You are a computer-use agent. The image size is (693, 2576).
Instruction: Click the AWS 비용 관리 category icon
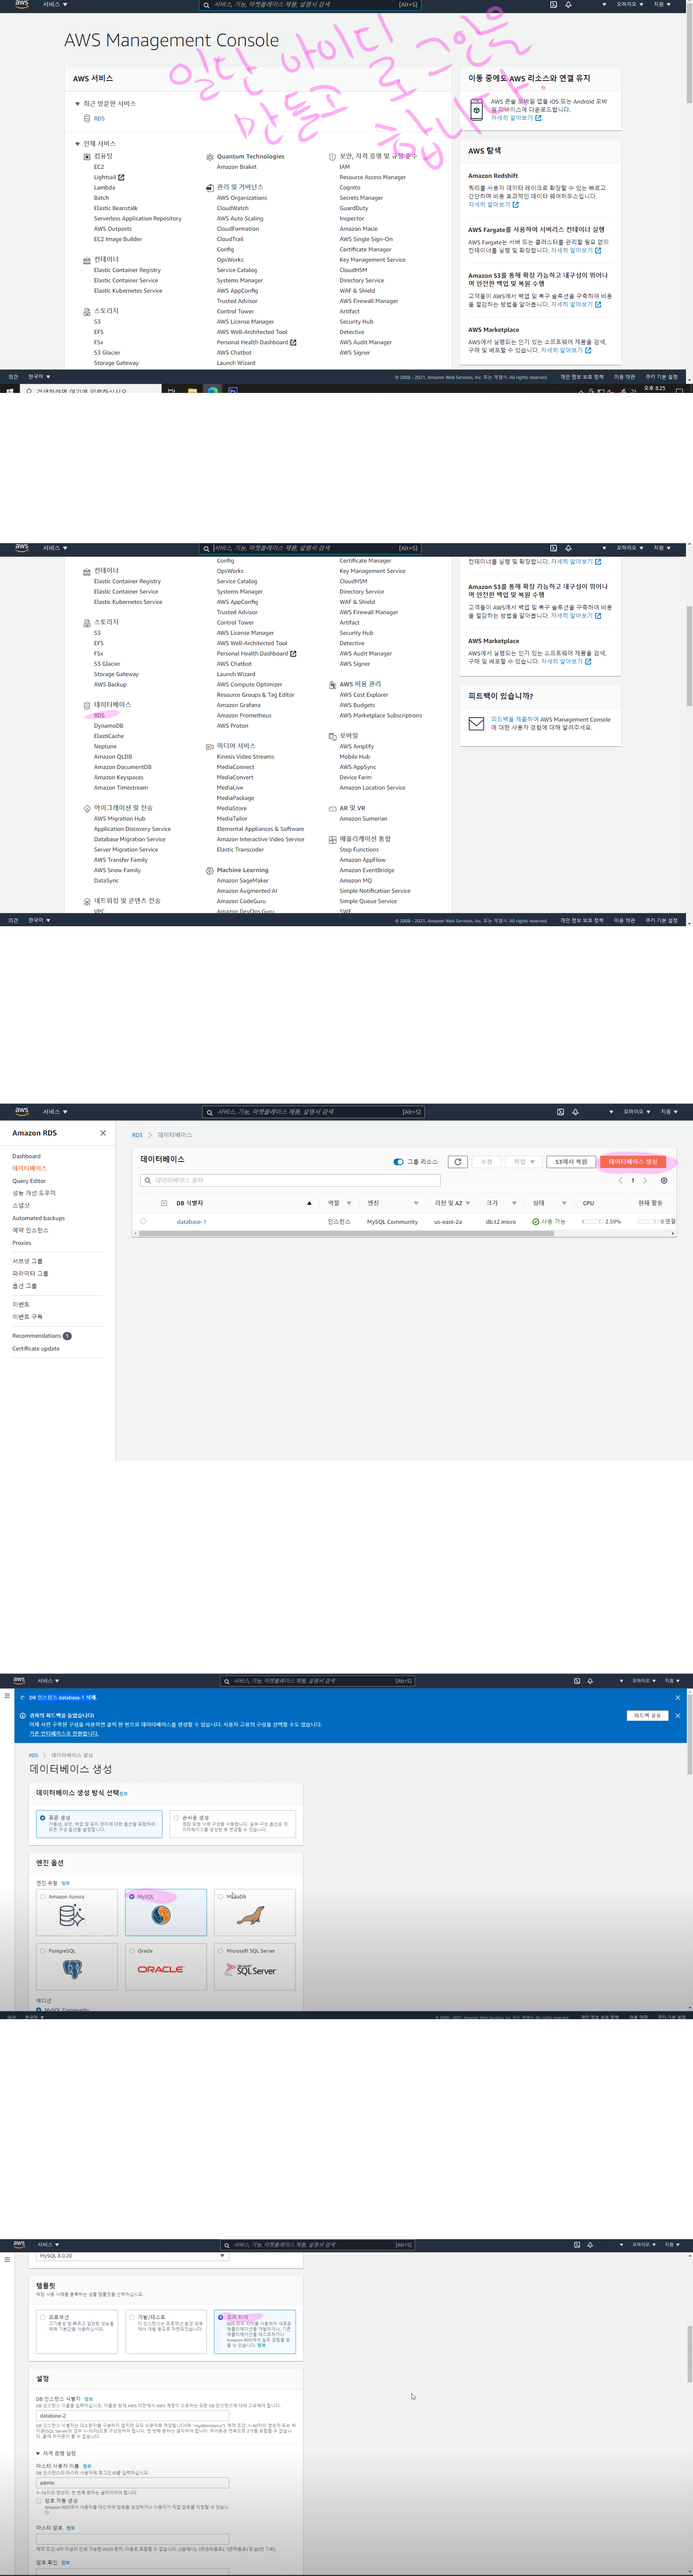click(x=332, y=685)
